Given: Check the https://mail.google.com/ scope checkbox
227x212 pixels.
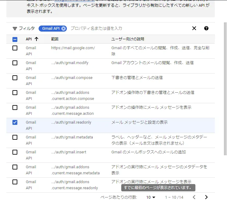Looking at the screenshot, I should (x=15, y=48).
